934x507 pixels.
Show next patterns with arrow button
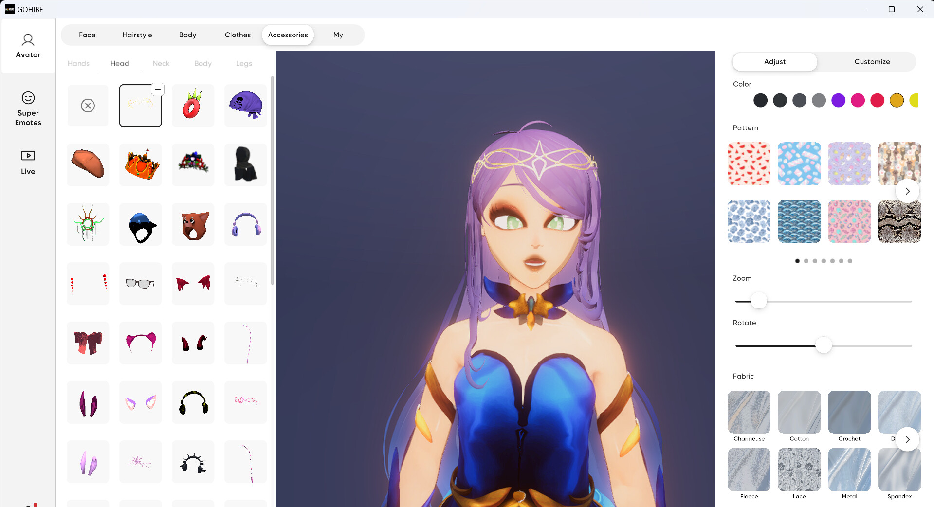[x=908, y=191]
